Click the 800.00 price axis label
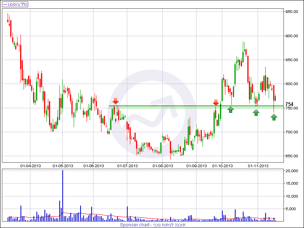304x228 pixels. [x=291, y=84]
